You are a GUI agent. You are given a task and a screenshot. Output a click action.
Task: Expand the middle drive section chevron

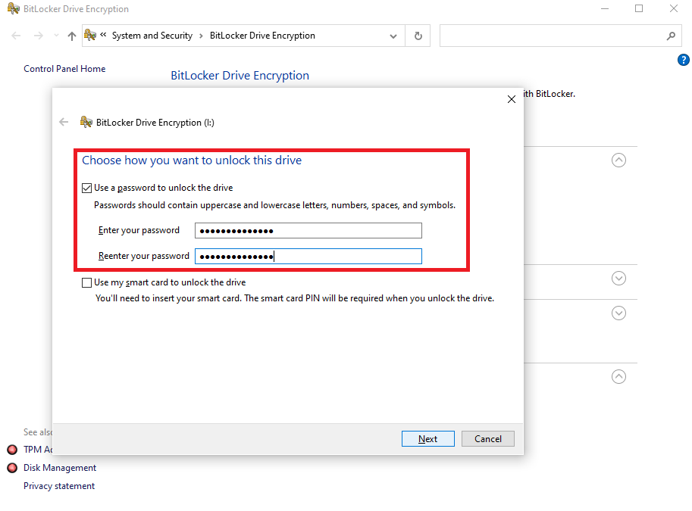pyautogui.click(x=618, y=279)
